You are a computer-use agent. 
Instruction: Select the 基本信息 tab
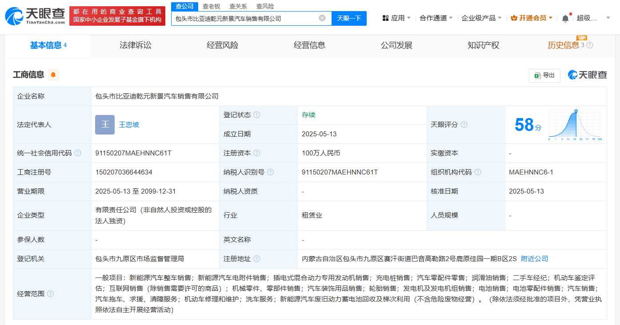tap(48, 45)
